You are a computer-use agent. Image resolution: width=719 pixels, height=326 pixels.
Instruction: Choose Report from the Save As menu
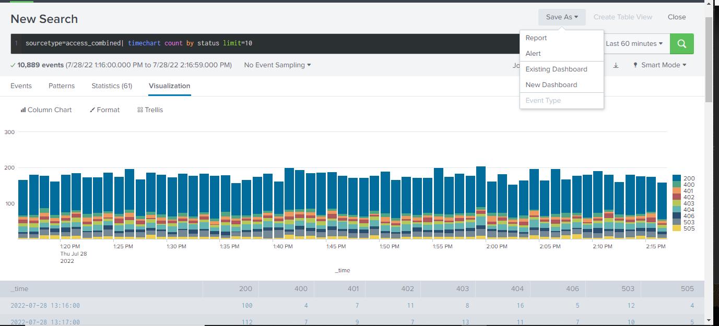coord(536,38)
